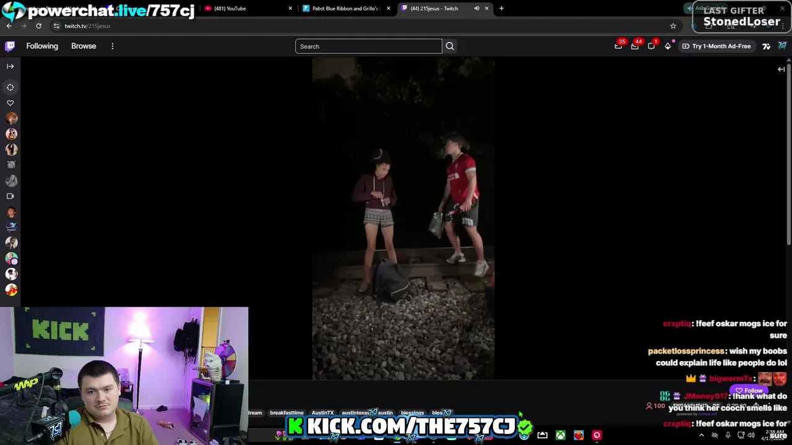Viewport: 792px width, 445px height.
Task: Reload the page with the refresh icon
Action: click(38, 26)
